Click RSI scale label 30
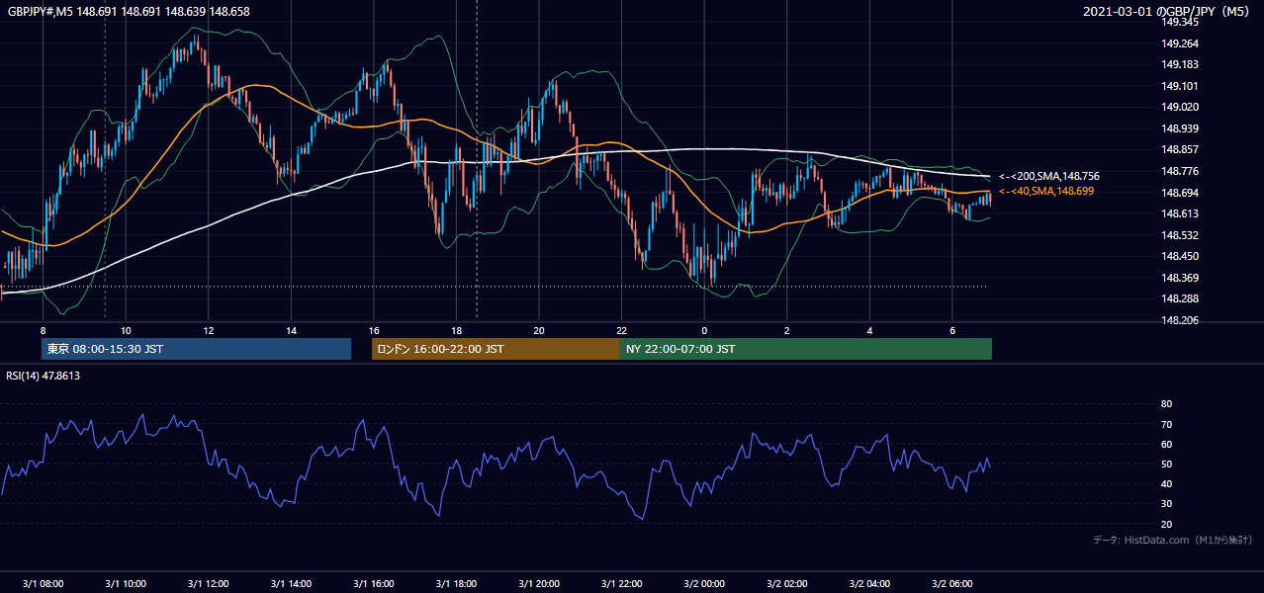The width and height of the screenshot is (1264, 593). coord(1167,504)
